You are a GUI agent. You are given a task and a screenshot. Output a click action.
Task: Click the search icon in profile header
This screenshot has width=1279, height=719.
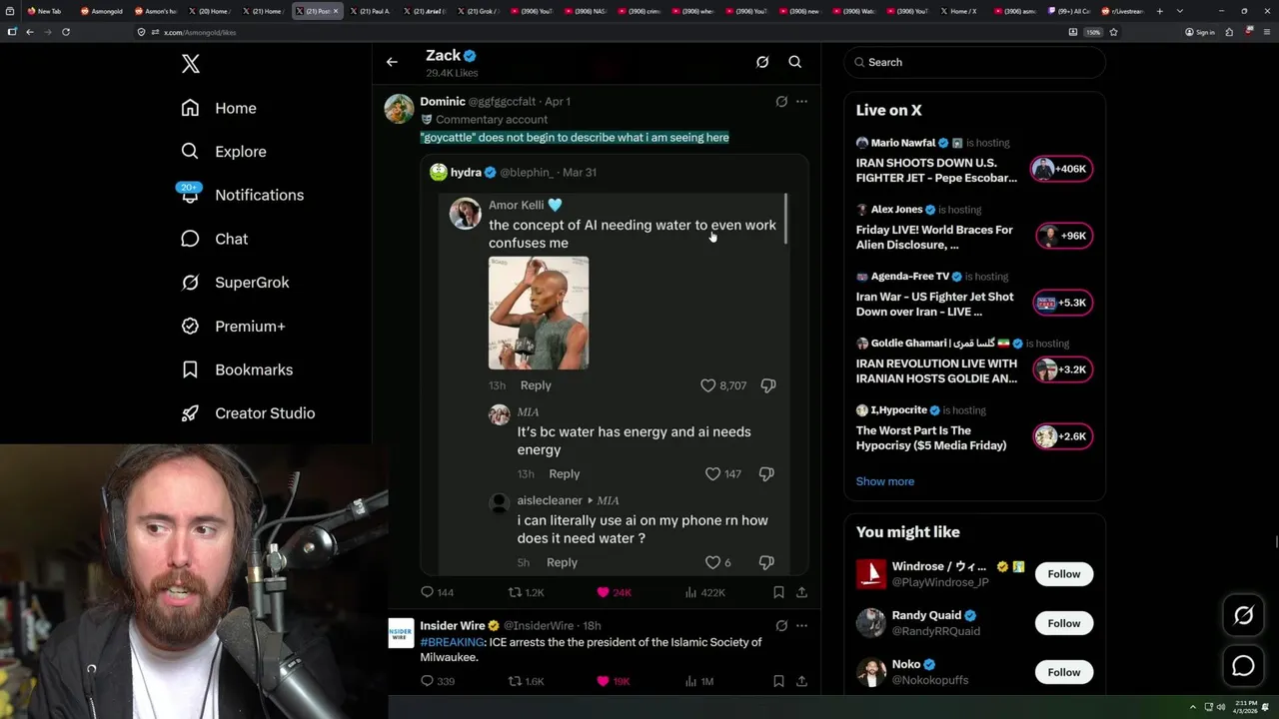pyautogui.click(x=795, y=62)
